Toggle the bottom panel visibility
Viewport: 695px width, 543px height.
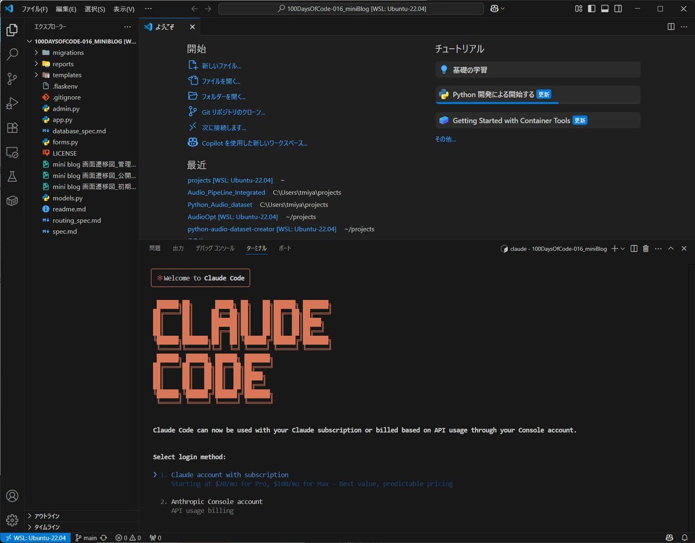[x=605, y=9]
